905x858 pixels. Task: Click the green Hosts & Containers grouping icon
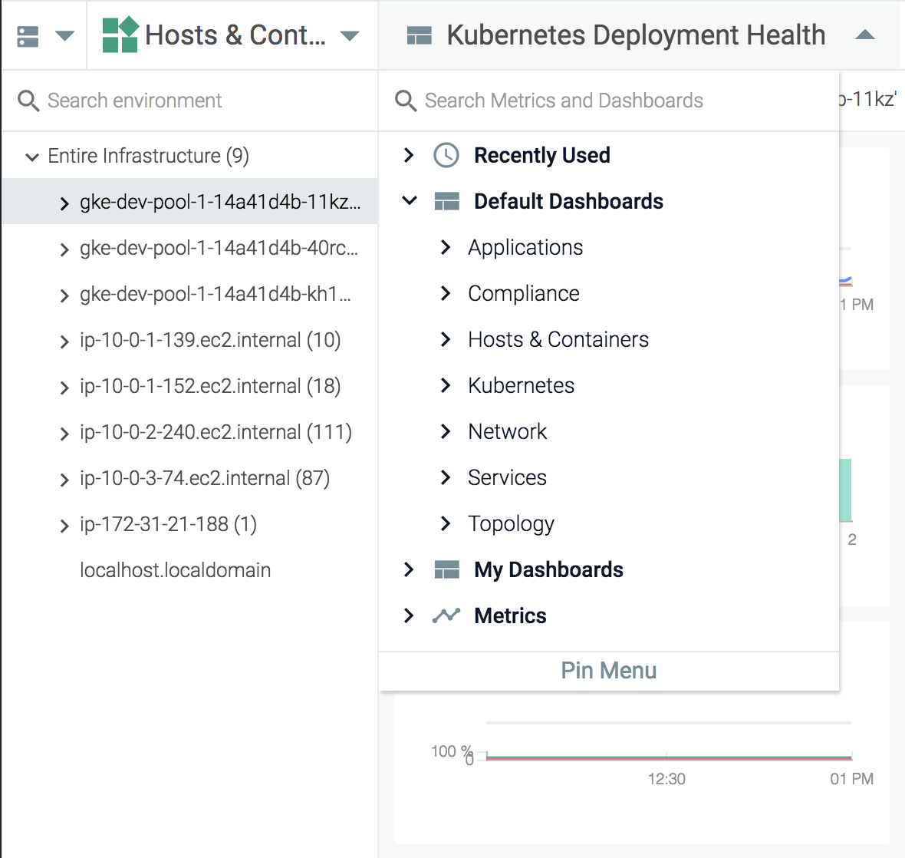120,35
